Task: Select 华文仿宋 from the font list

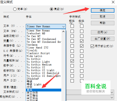Action: pos(44,93)
